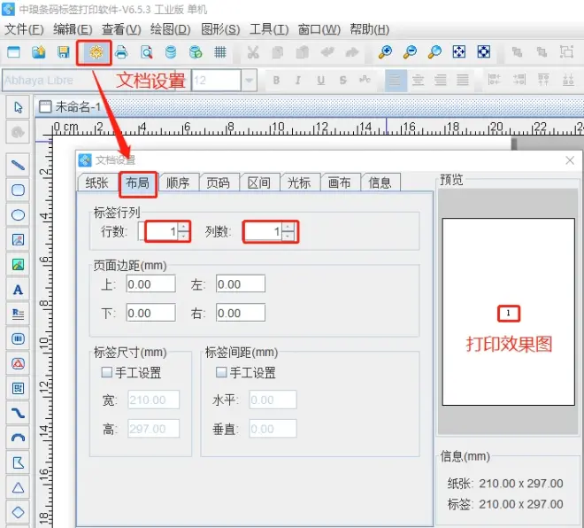584x528 pixels.
Task: Click the print icon in toolbar
Action: tap(121, 52)
